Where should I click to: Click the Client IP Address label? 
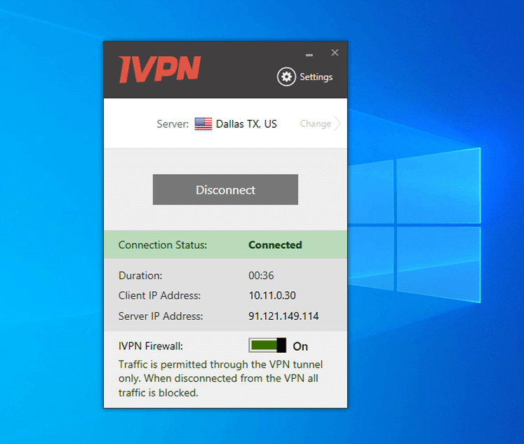point(160,295)
